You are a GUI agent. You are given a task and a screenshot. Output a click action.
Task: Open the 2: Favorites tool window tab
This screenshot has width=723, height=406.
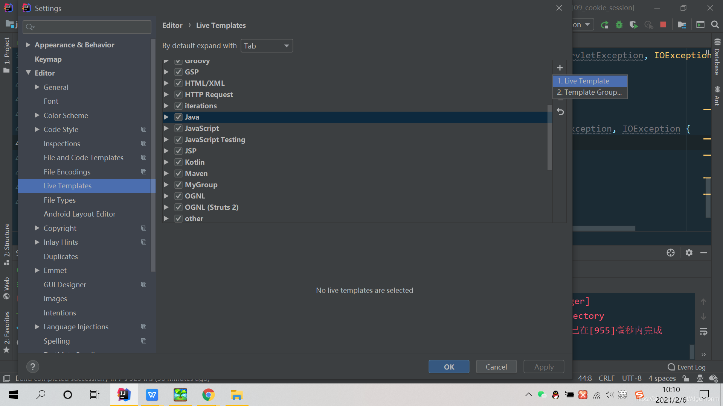click(x=7, y=332)
